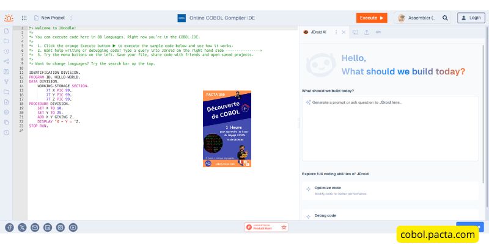Viewport: 489px width, 244px height.
Task: Click the save file sidebar icon
Action: [x=6, y=71]
